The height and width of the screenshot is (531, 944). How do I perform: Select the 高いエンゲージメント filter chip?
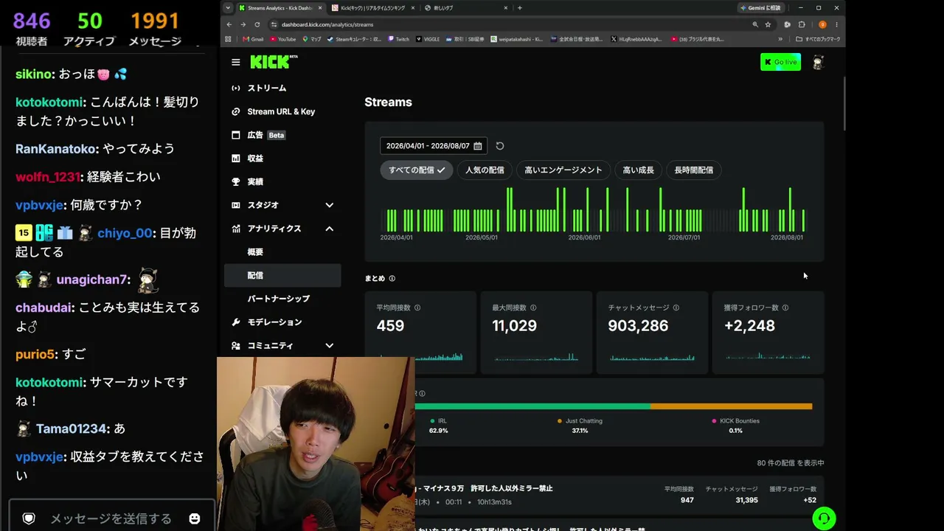point(563,170)
